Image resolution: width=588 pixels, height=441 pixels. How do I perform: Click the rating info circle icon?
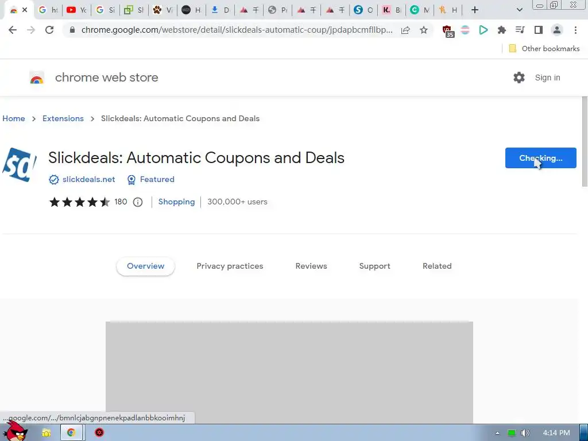coord(138,202)
